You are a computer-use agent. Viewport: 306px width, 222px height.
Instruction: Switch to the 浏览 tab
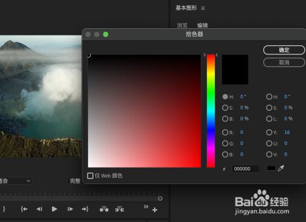point(182,25)
